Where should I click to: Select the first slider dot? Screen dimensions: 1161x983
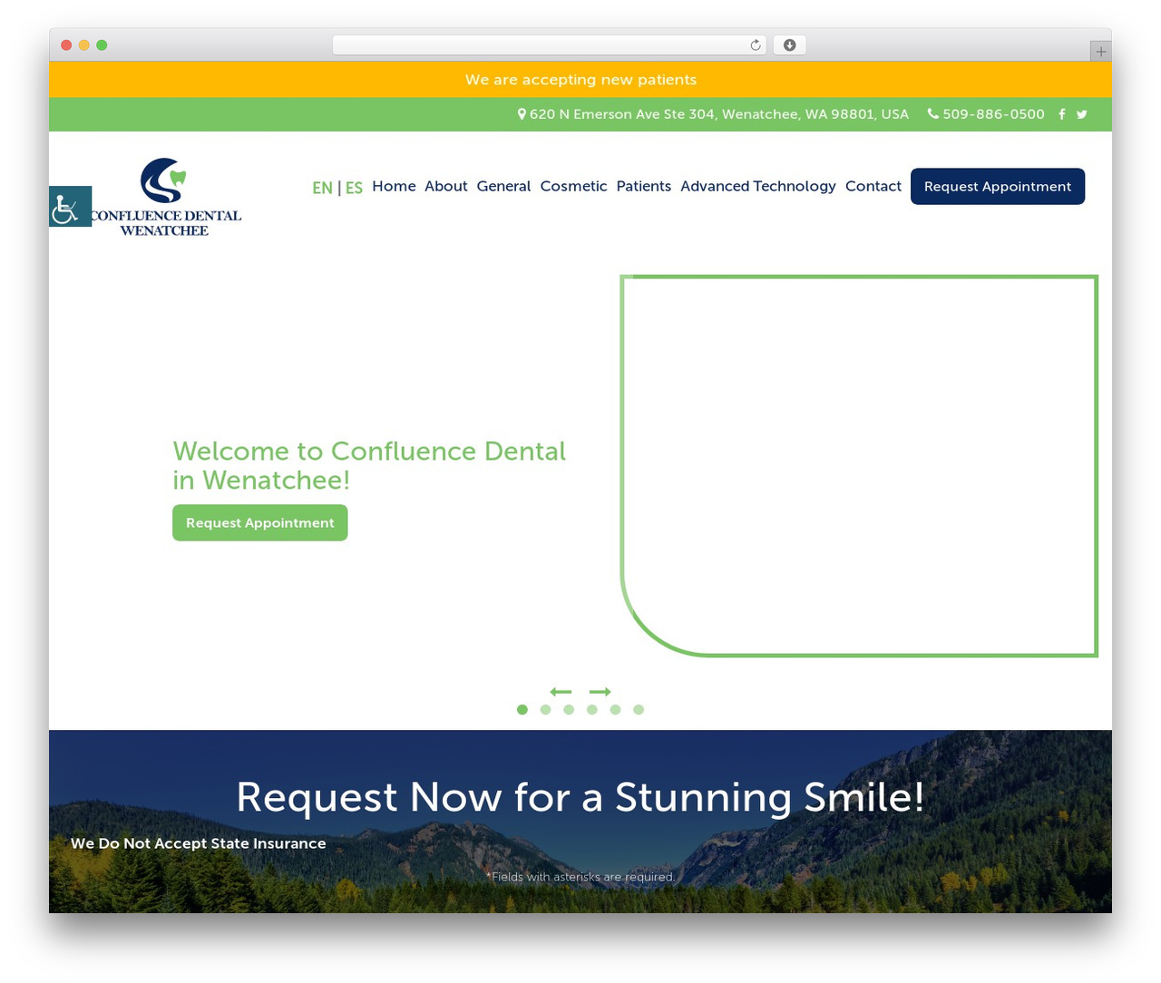coord(522,710)
